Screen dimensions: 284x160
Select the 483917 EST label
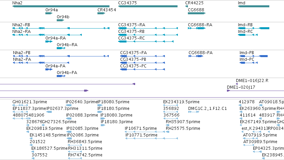[267, 115]
